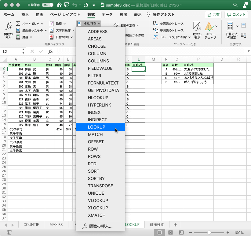Click the AutoSum sigma icon
Image resolution: width=251 pixels, height=236 pixels.
18,24
